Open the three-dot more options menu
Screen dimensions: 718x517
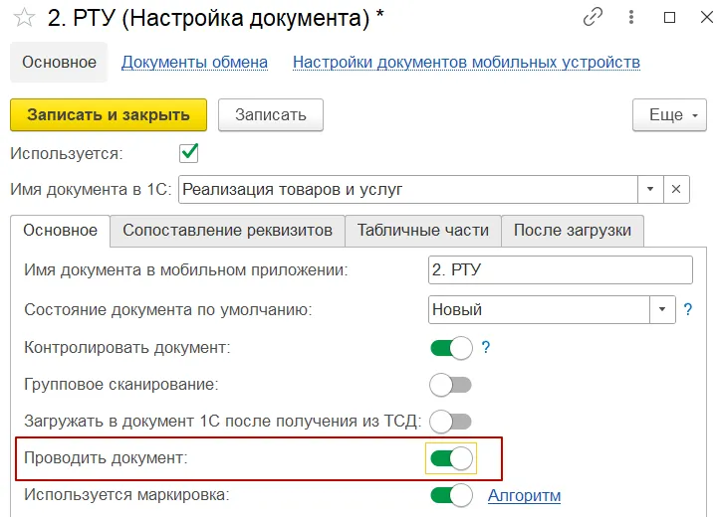(x=631, y=17)
